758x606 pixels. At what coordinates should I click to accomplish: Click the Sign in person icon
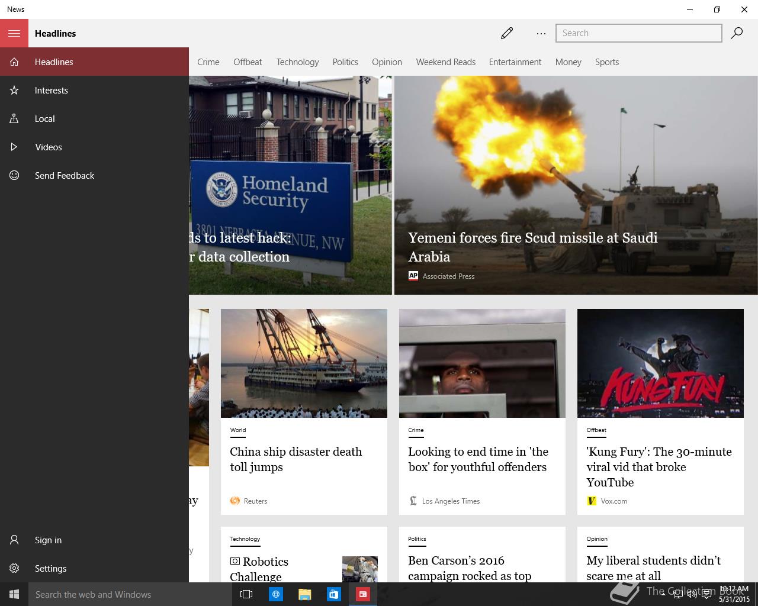pos(14,540)
